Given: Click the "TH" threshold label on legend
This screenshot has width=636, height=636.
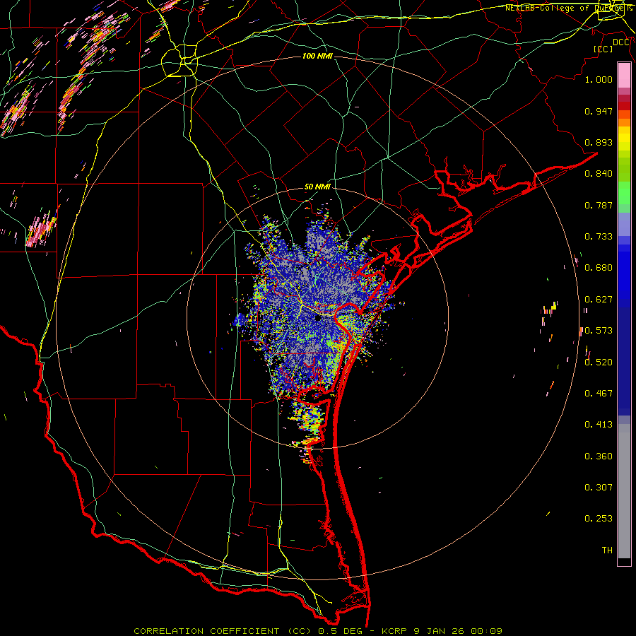Looking at the screenshot, I should point(607,550).
